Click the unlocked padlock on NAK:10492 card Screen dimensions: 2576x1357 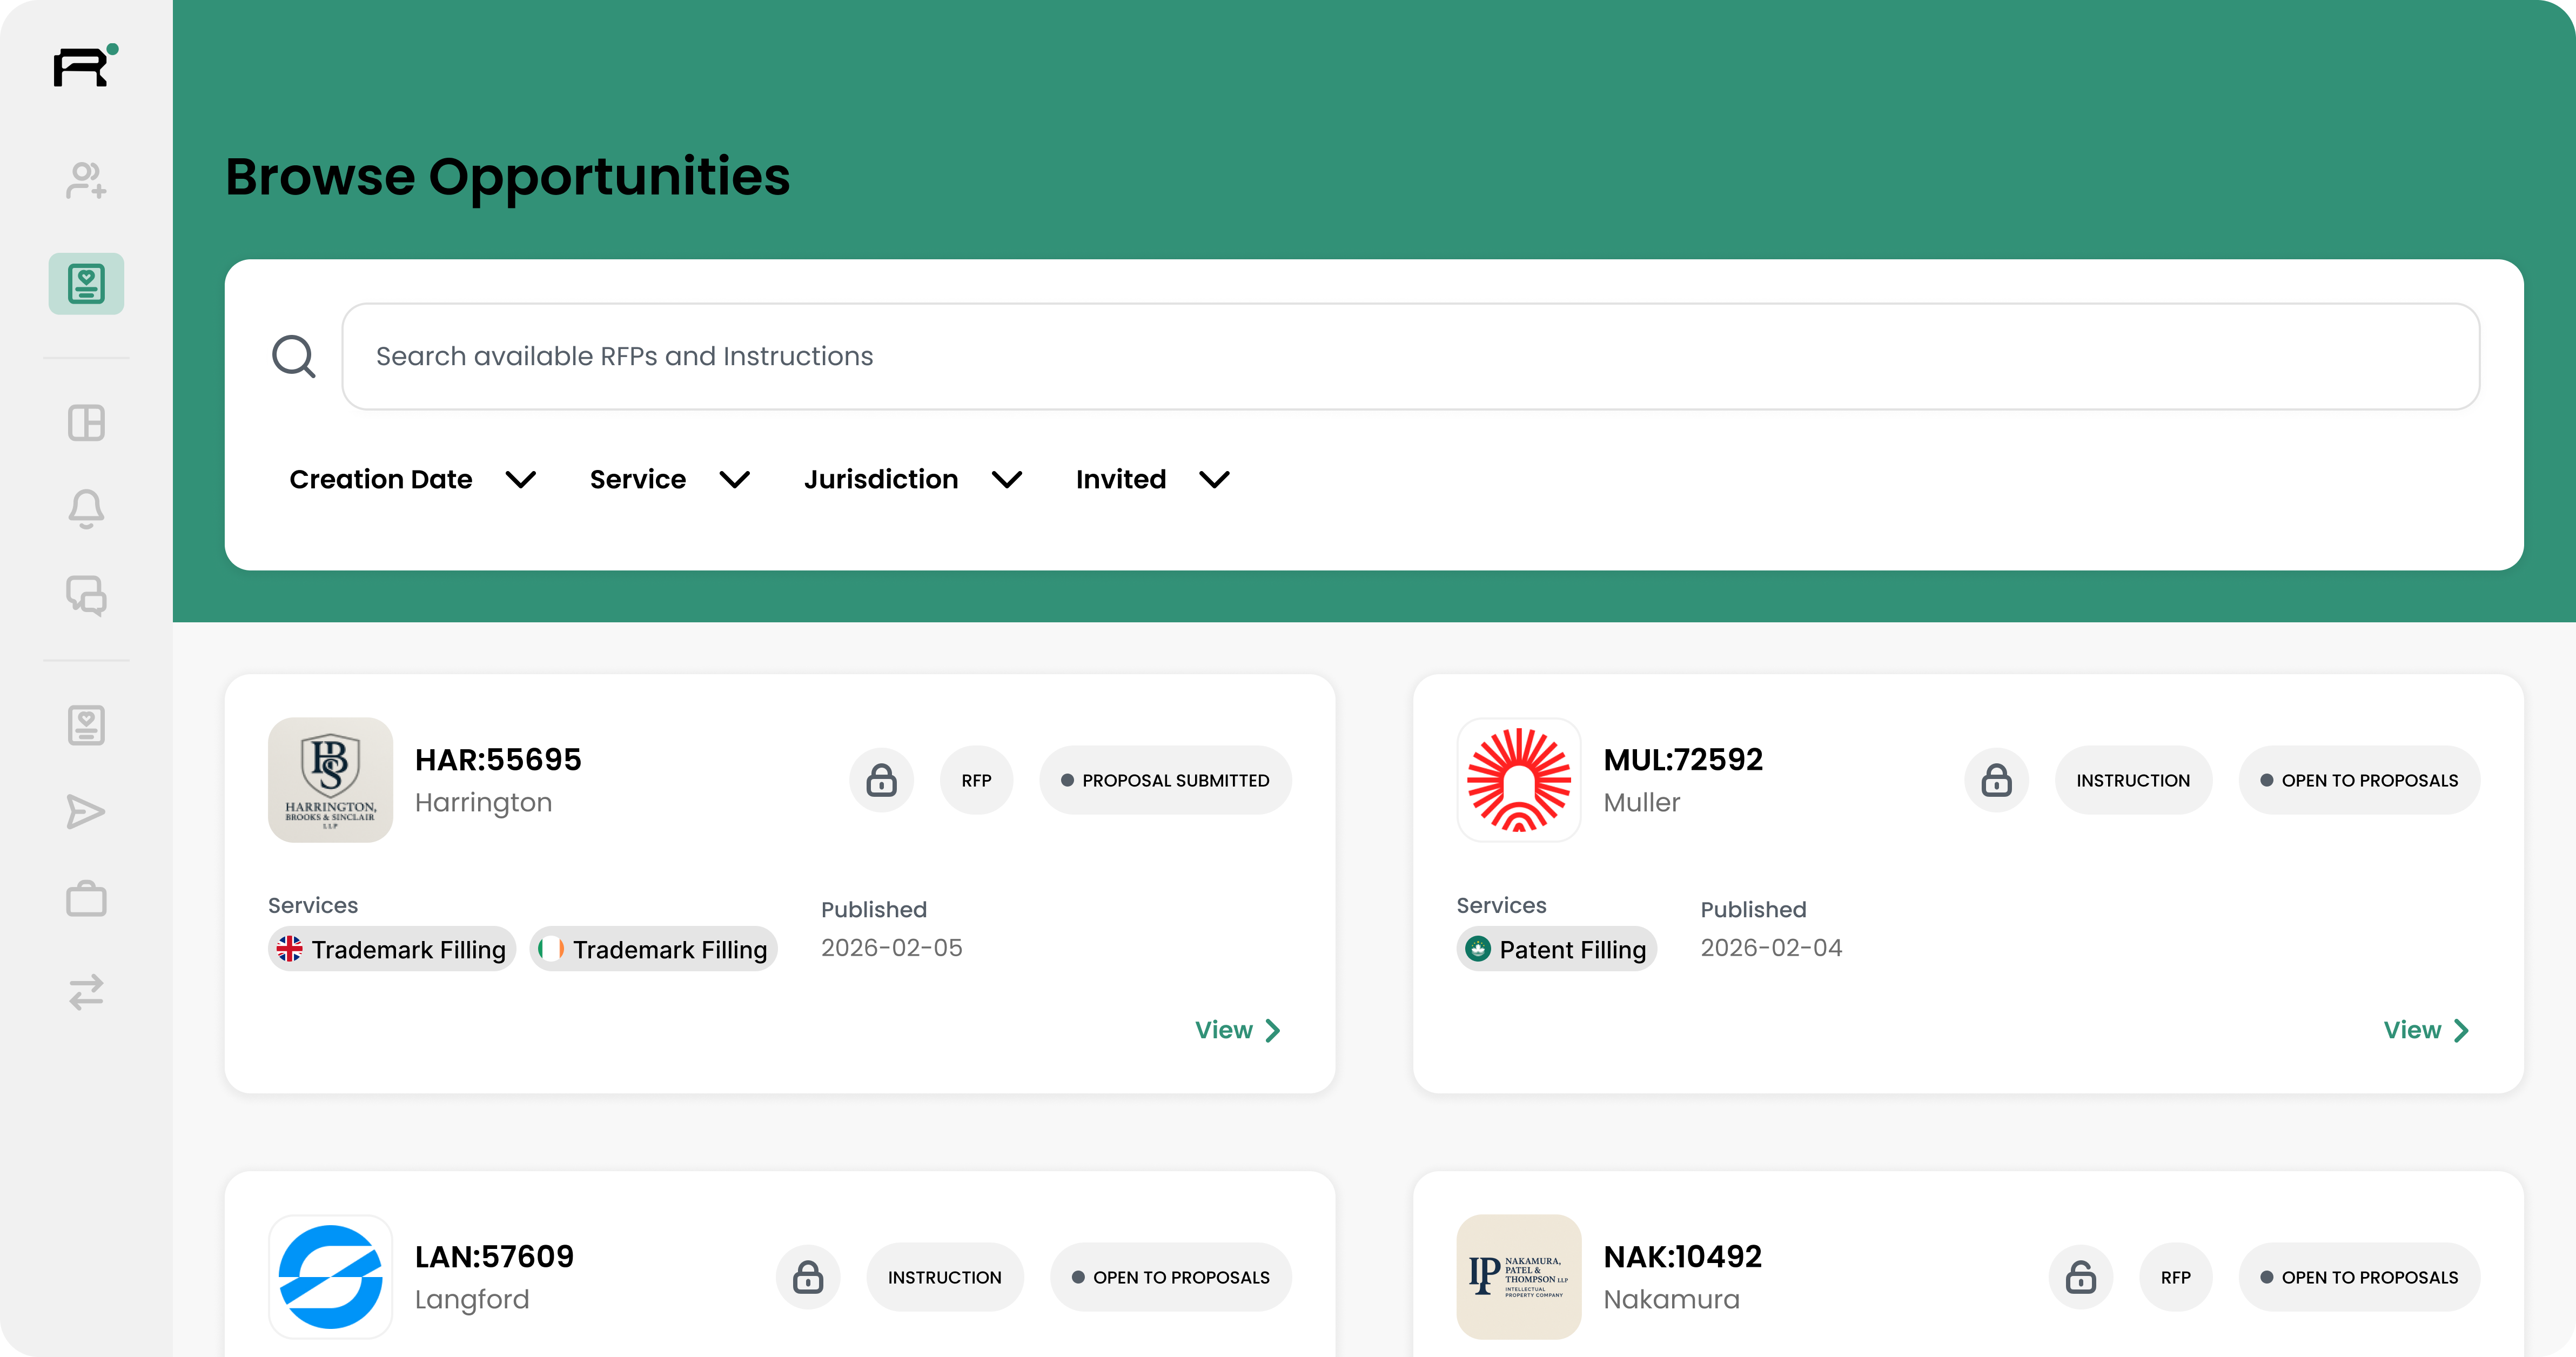(x=2080, y=1277)
